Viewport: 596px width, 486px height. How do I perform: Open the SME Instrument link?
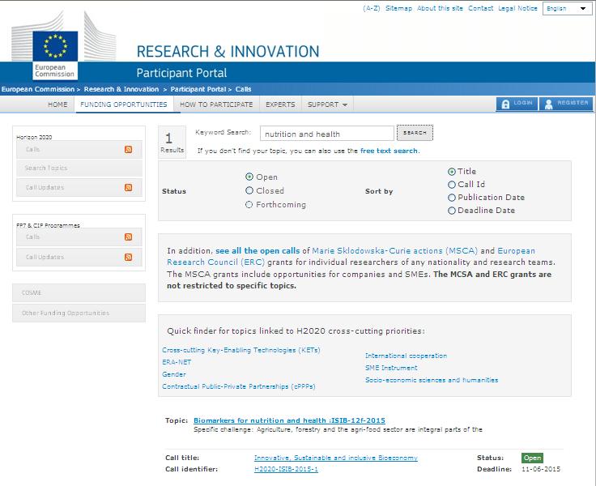391,368
